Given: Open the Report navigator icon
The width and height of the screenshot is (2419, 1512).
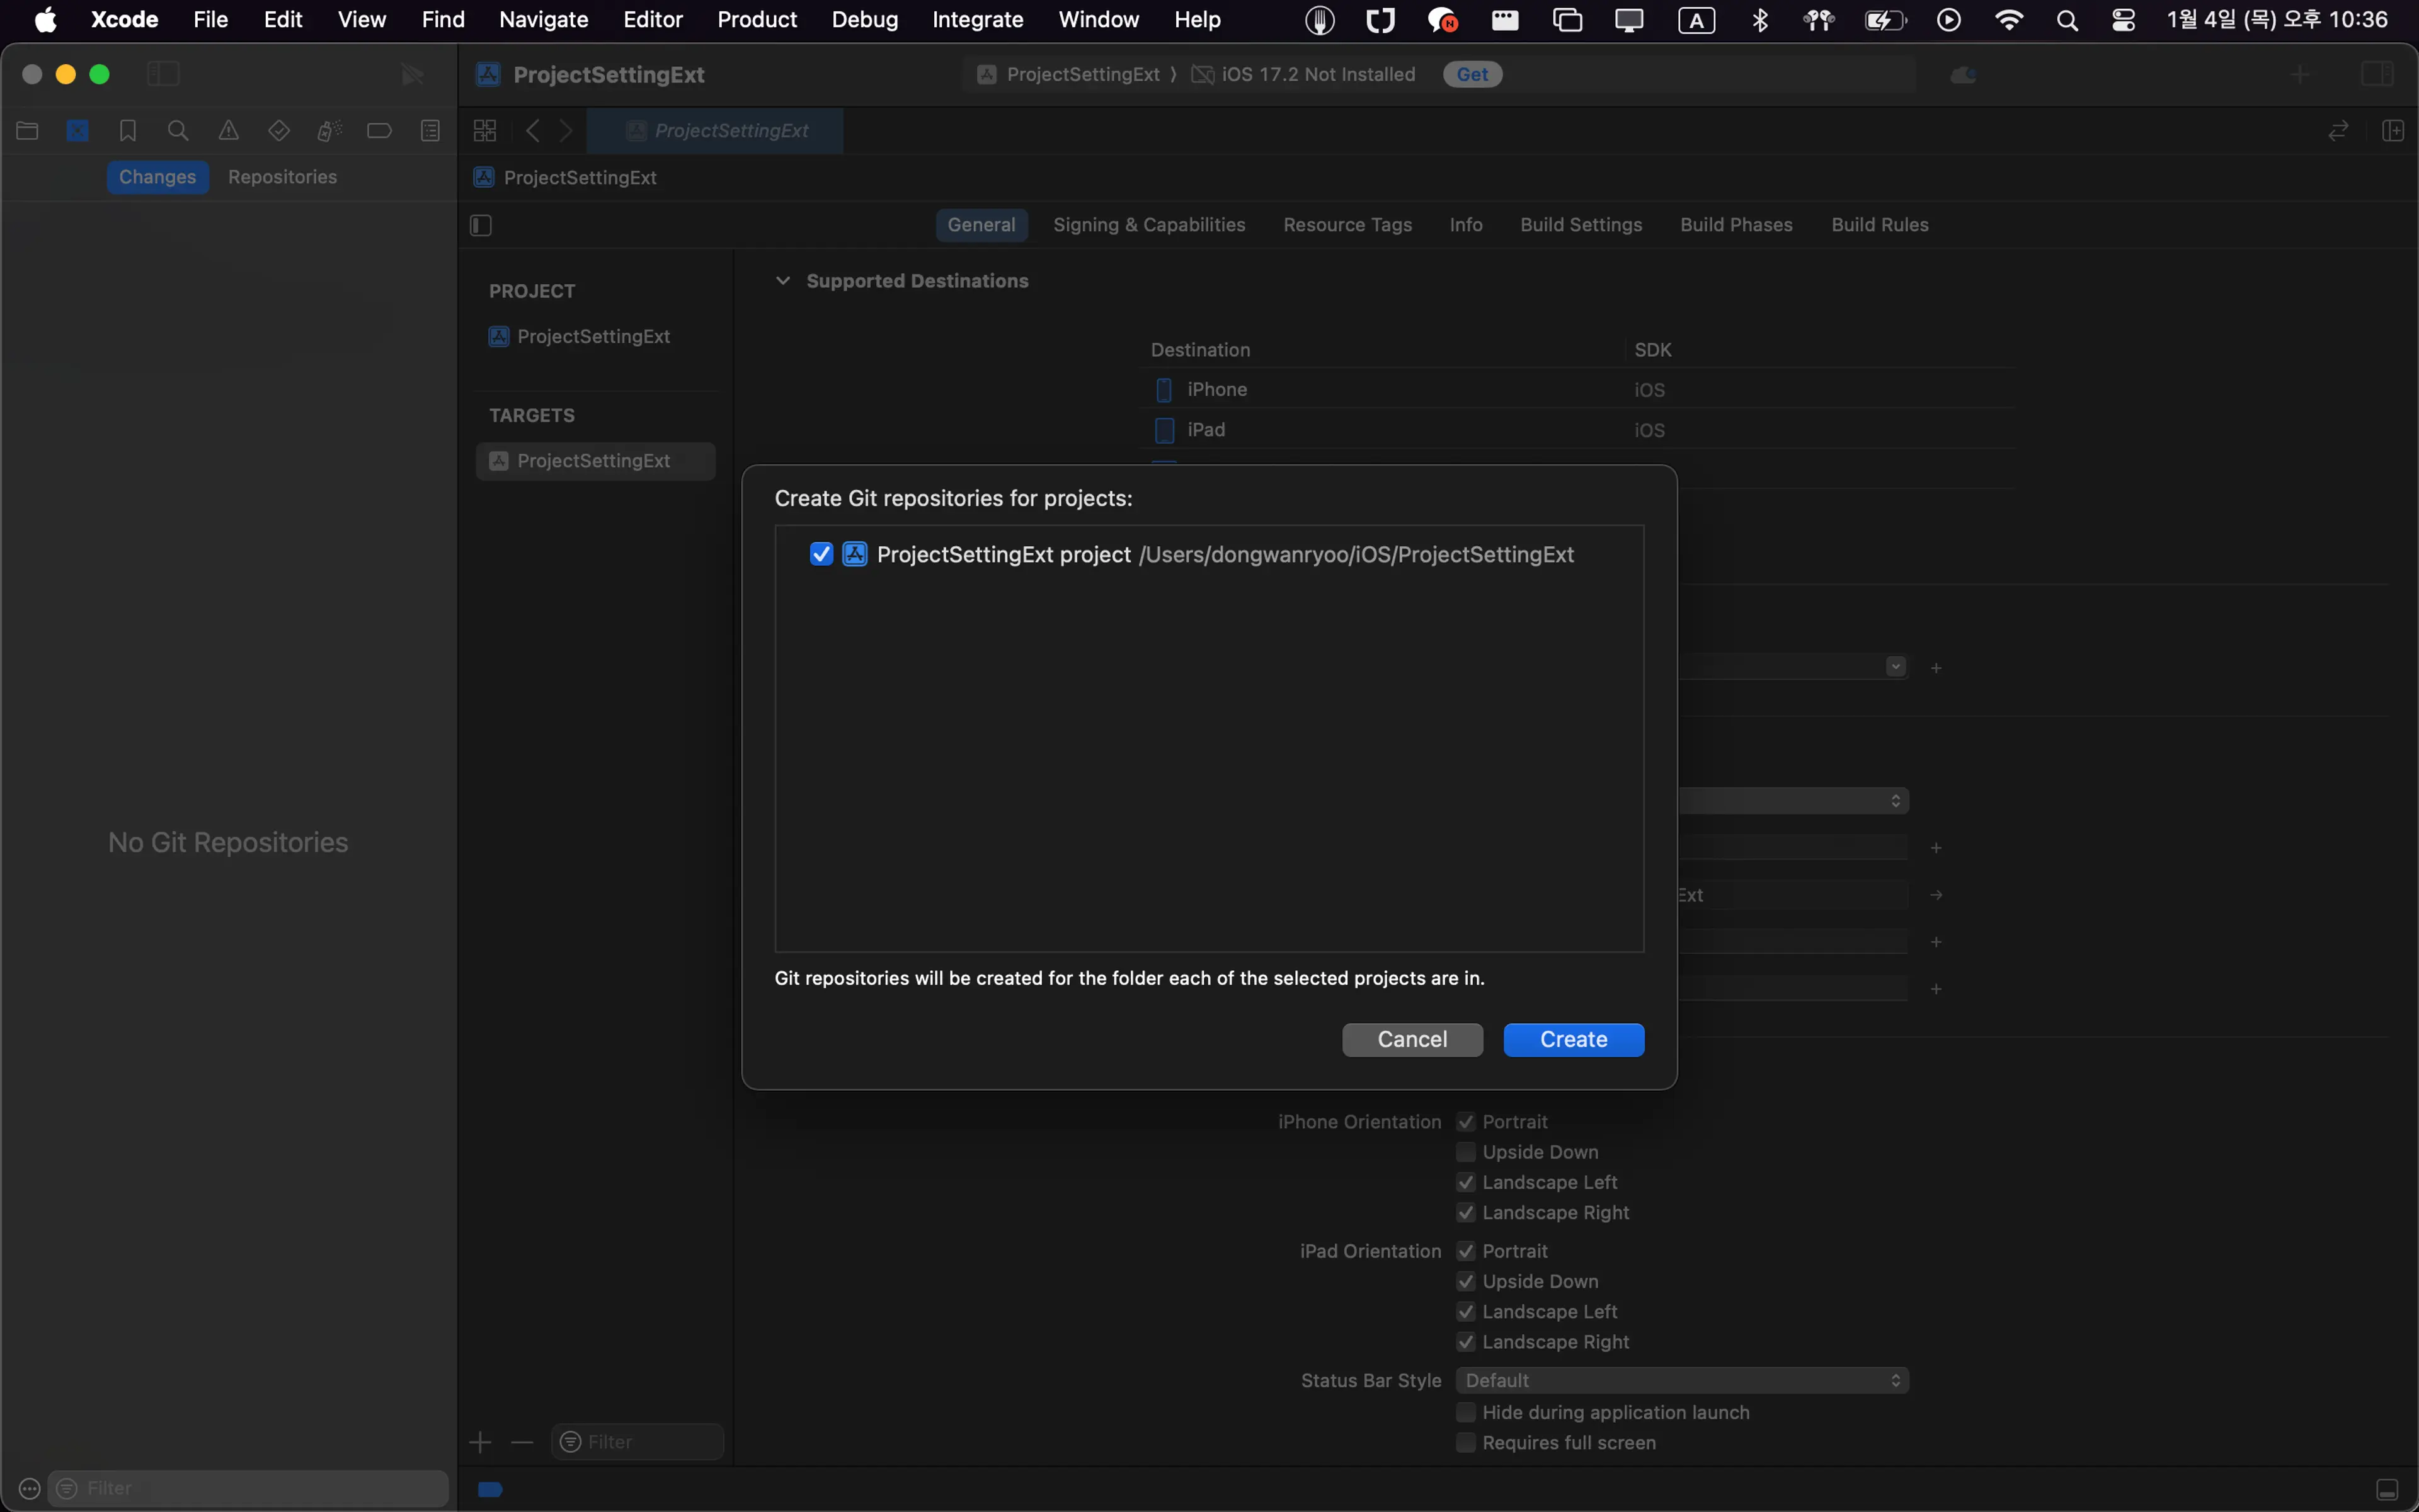Looking at the screenshot, I should tap(430, 131).
